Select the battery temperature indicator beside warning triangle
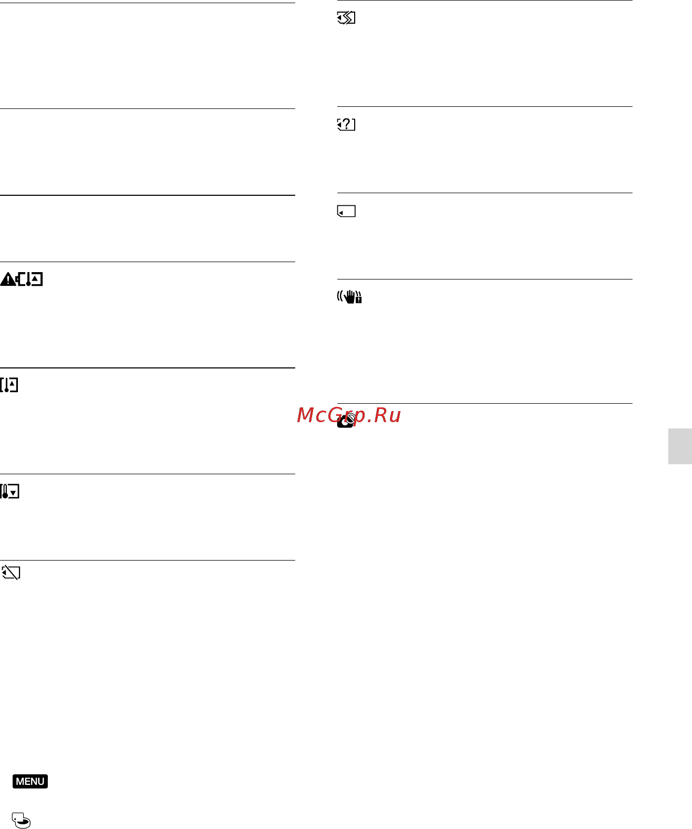 [x=30, y=279]
